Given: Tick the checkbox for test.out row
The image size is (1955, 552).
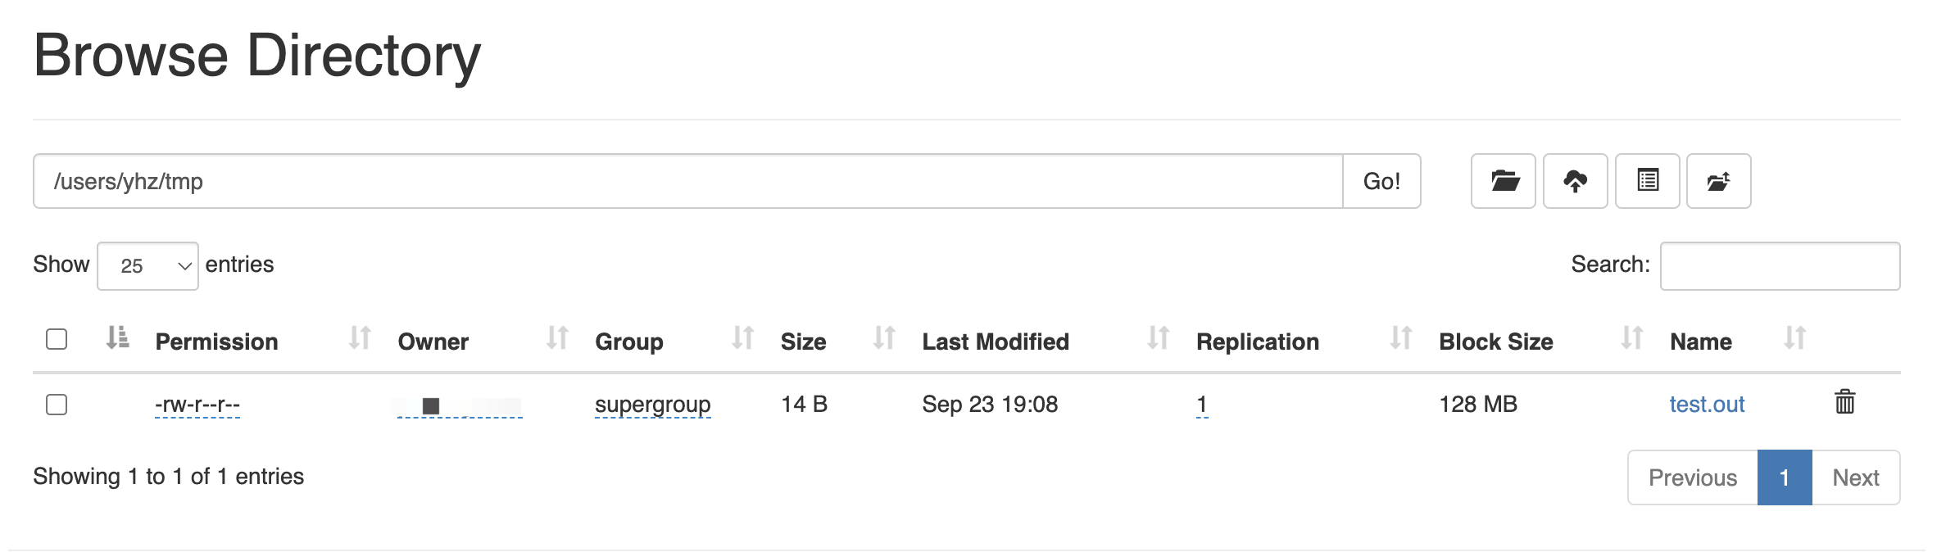Looking at the screenshot, I should [x=57, y=405].
